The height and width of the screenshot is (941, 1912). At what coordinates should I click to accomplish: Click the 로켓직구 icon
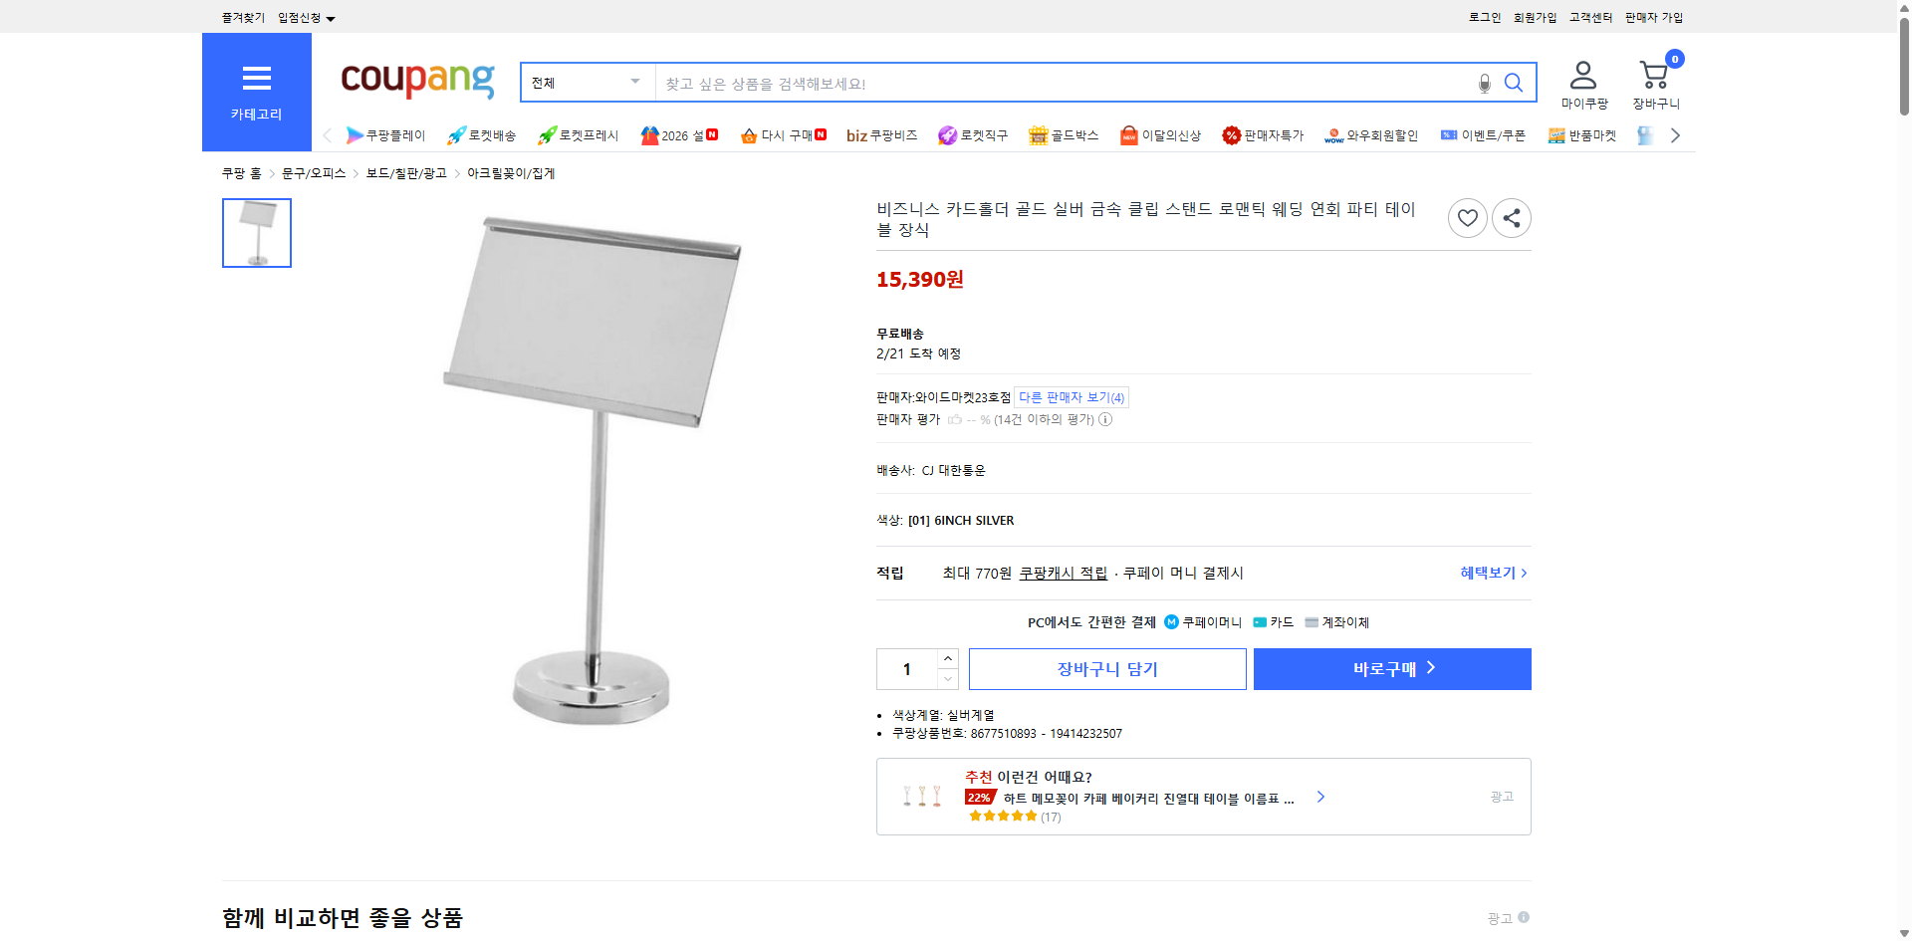pos(946,134)
